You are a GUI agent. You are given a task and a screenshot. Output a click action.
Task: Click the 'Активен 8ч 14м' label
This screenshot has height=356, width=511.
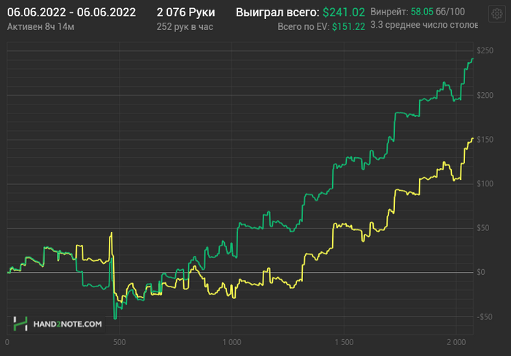(x=41, y=26)
